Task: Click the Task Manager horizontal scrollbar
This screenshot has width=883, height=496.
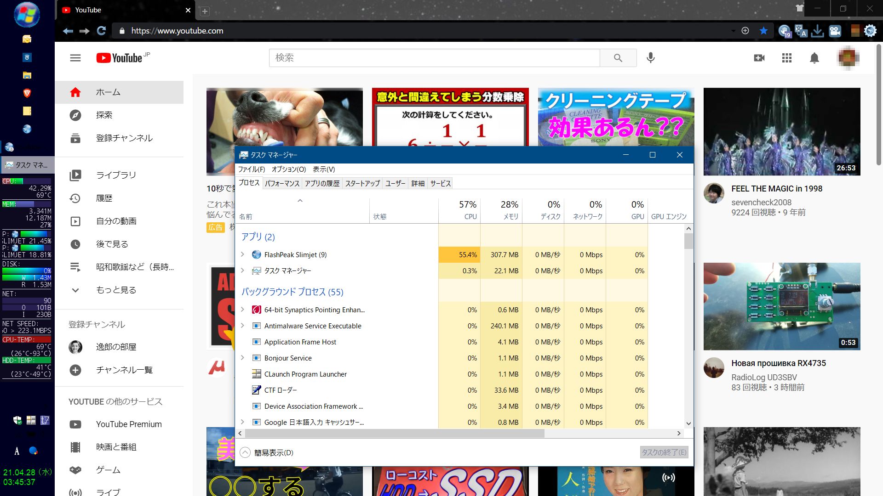Action: tap(395, 434)
